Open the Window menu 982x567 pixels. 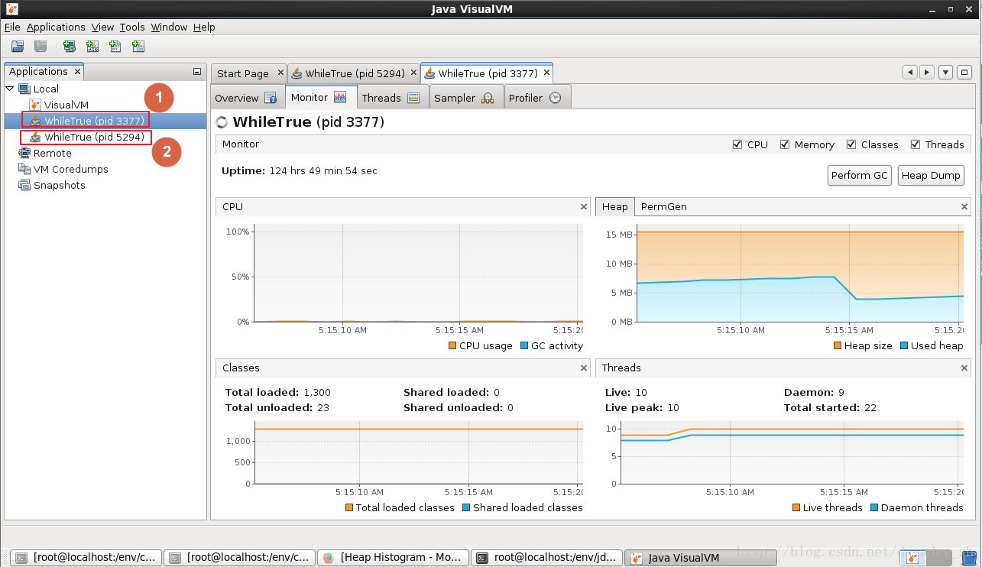click(x=169, y=27)
